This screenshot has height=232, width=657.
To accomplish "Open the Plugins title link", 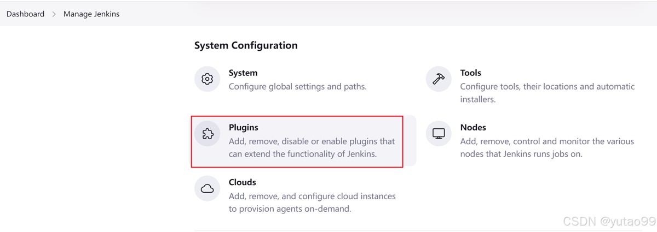I will tap(243, 127).
